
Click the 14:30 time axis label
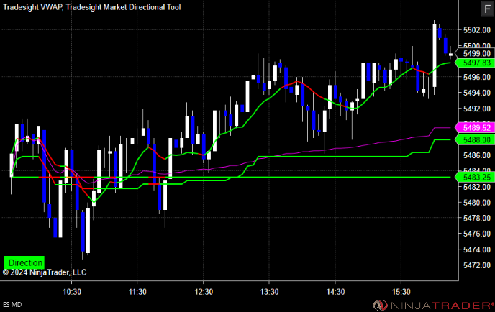(x=335, y=292)
